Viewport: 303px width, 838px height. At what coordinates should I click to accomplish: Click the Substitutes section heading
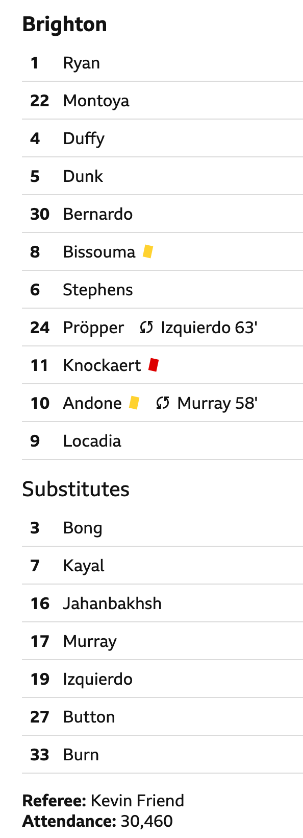tap(76, 489)
